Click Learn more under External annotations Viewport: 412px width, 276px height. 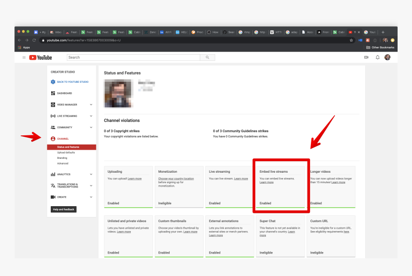[216, 235]
